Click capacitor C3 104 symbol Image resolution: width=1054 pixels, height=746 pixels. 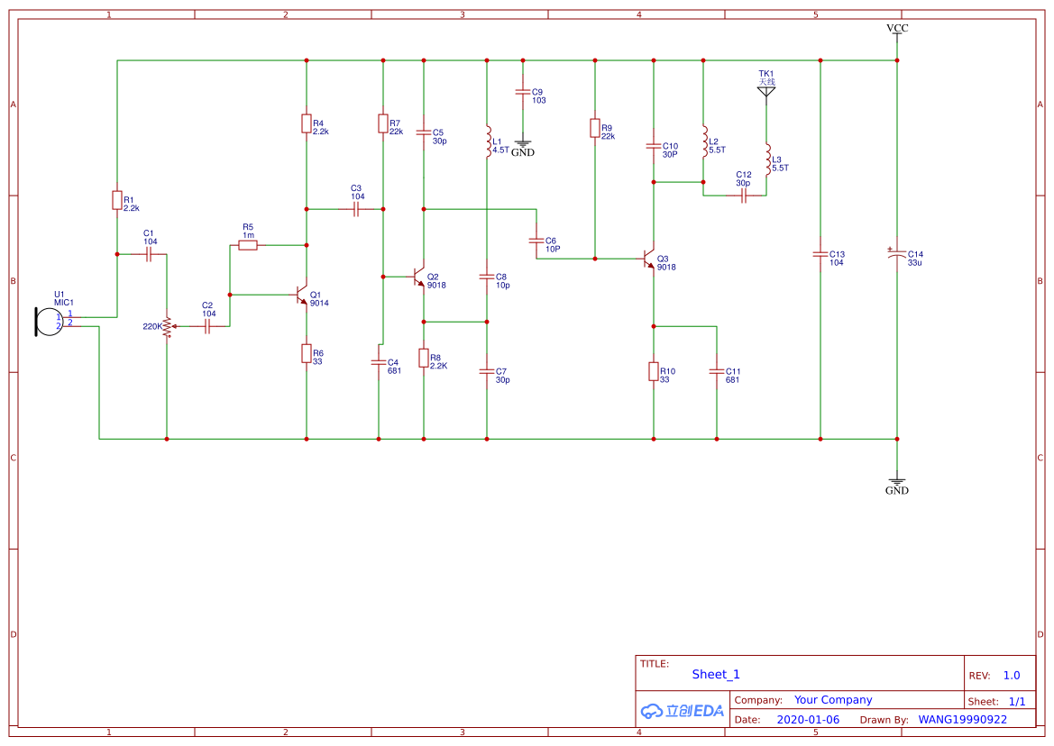[x=356, y=210]
